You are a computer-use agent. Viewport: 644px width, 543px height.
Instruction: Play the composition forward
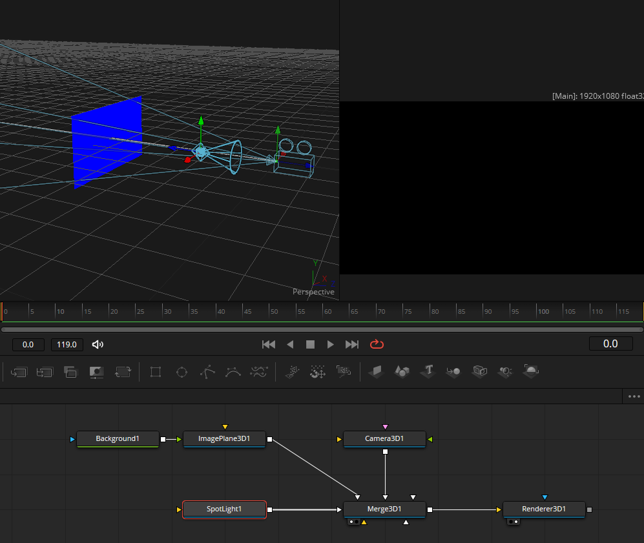click(x=330, y=344)
